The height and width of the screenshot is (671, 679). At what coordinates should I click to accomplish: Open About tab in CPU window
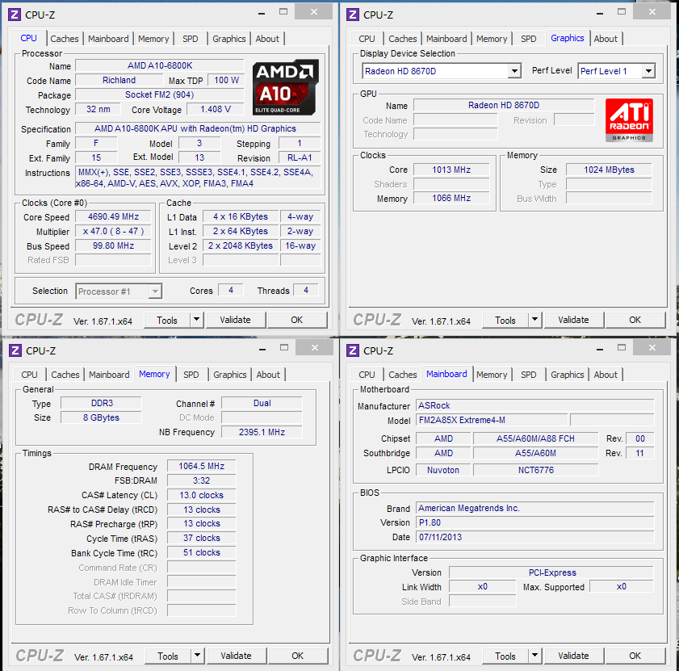pyautogui.click(x=267, y=39)
